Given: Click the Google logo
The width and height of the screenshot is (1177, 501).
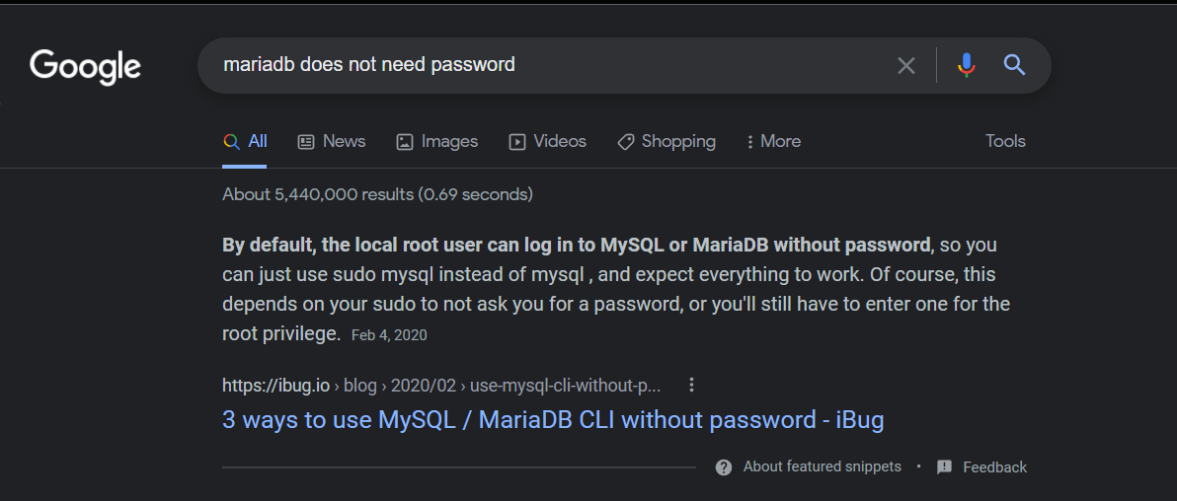Looking at the screenshot, I should (86, 66).
